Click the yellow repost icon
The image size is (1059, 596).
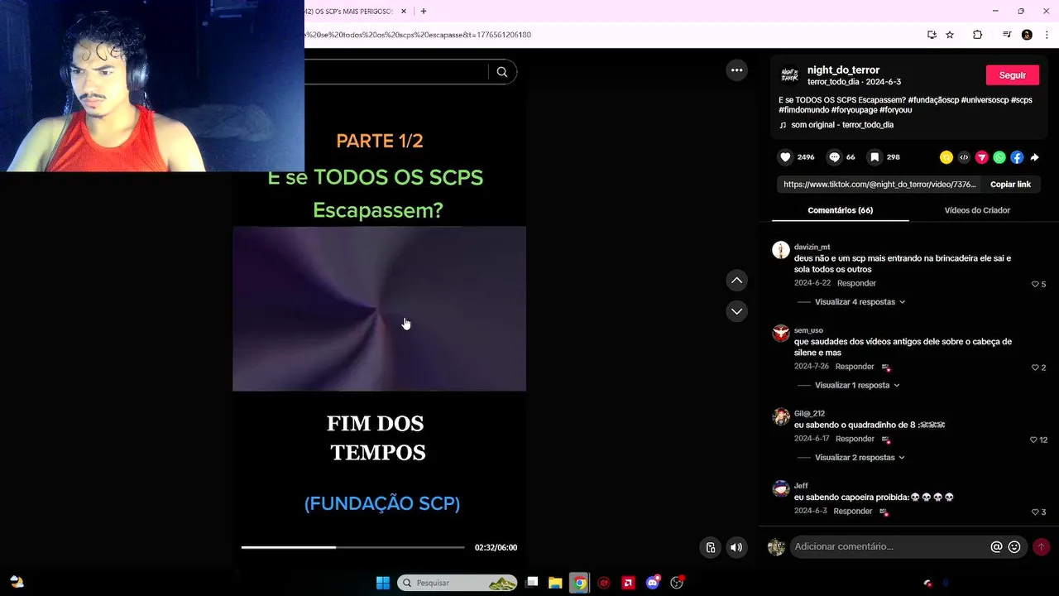tap(946, 157)
